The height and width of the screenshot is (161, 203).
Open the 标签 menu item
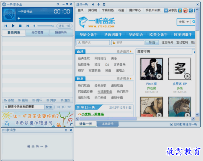pyautogui.click(x=121, y=10)
